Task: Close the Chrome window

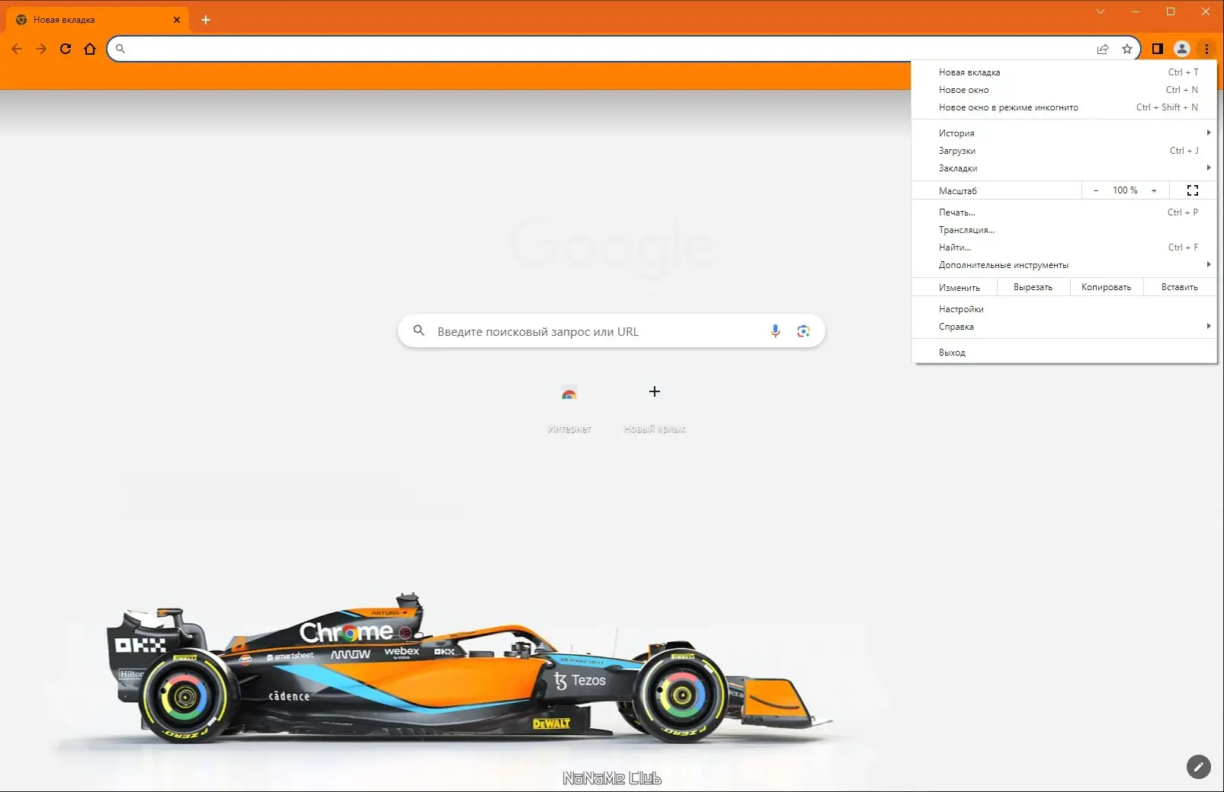Action: click(1206, 11)
